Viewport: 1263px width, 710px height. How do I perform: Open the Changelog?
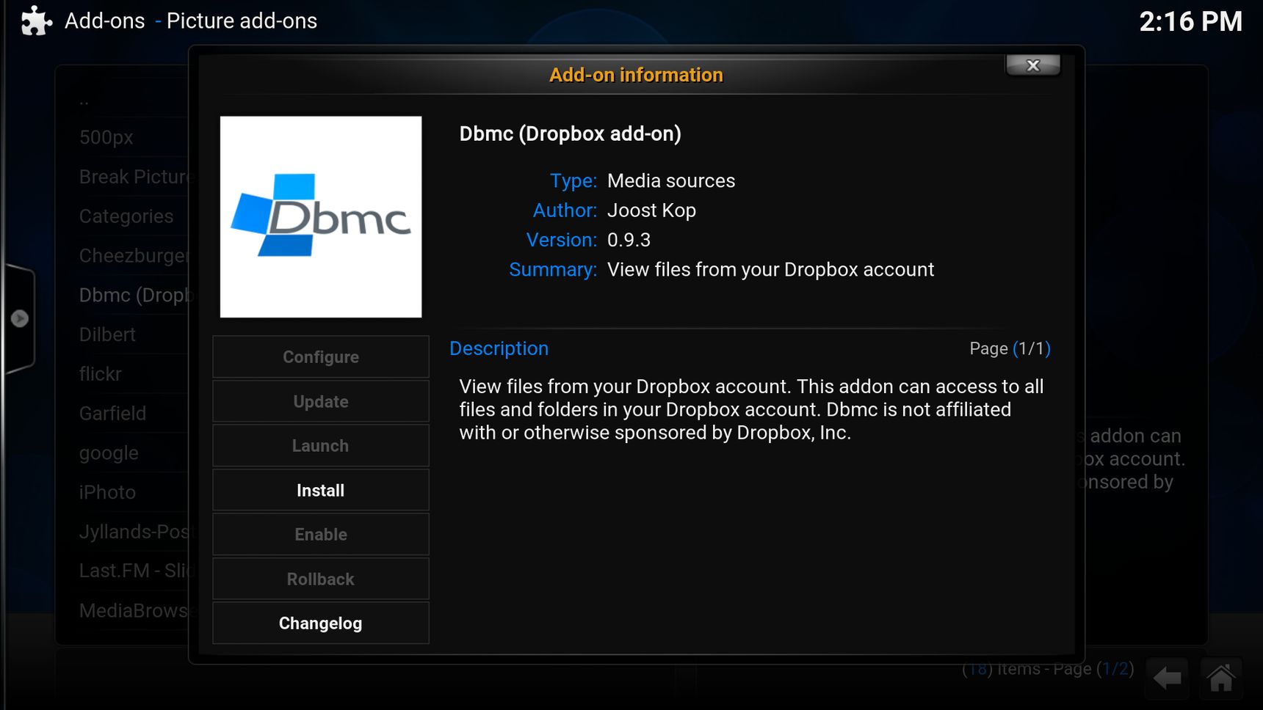coord(321,623)
